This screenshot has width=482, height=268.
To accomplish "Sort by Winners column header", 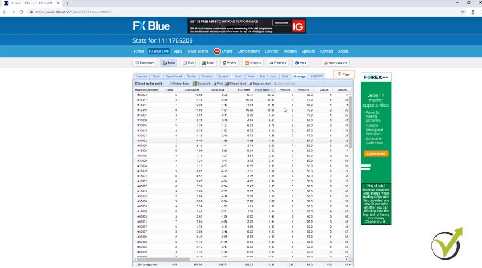I will 284,90.
